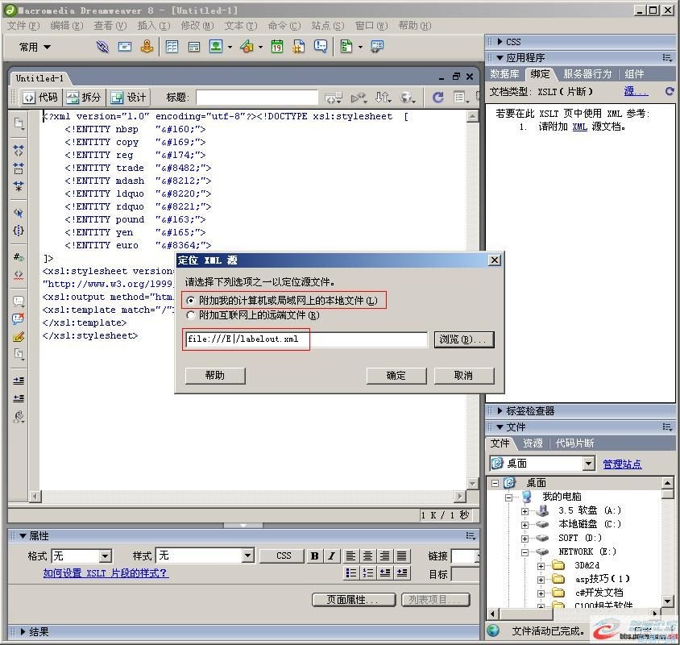680x645 pixels.
Task: Select the attach local file radio option
Action: tap(191, 301)
